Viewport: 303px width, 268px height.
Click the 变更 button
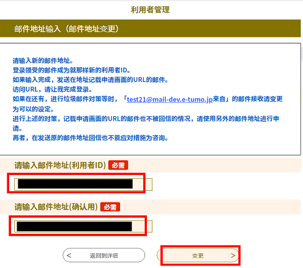point(198,255)
